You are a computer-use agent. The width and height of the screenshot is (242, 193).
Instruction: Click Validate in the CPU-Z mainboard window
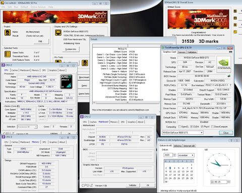pyautogui.click(x=133, y=185)
